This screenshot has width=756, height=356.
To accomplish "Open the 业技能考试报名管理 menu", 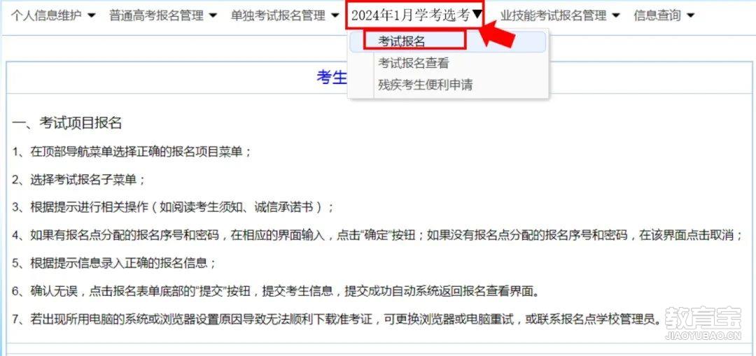I will 554,16.
